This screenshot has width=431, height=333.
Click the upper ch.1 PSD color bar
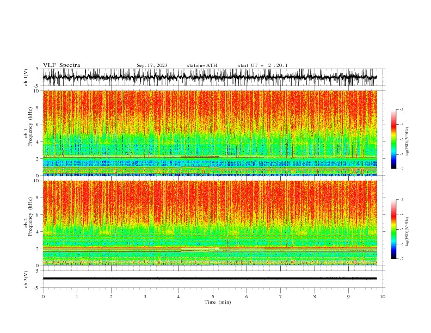[393, 139]
